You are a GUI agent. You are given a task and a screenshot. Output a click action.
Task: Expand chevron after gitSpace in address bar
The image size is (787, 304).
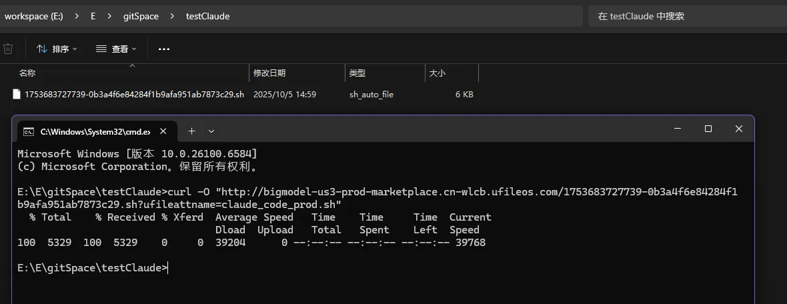(x=172, y=16)
